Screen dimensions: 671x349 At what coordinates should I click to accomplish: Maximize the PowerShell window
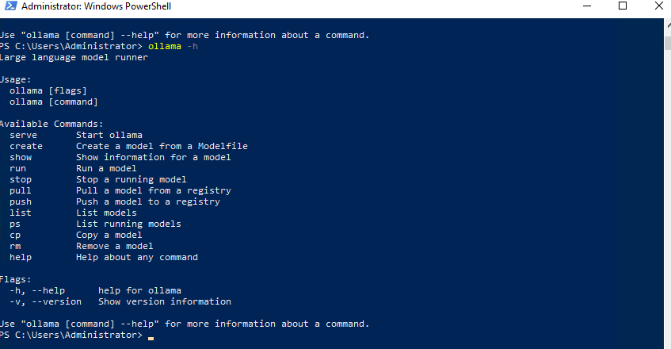click(623, 6)
